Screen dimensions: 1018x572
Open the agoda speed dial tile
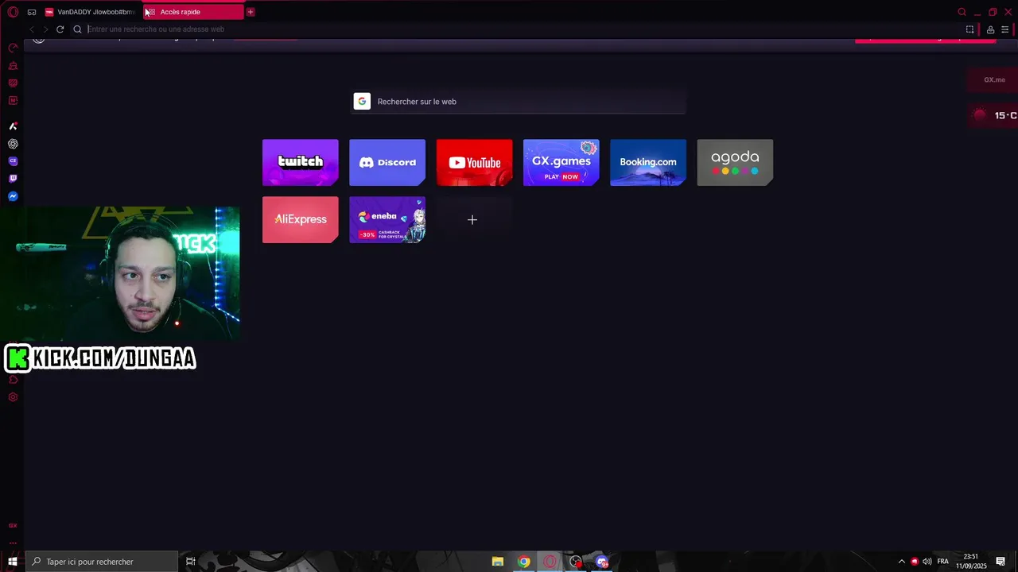[x=735, y=162]
